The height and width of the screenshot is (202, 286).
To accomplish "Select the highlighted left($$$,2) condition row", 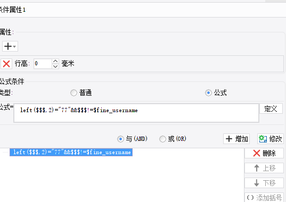I will (x=71, y=153).
